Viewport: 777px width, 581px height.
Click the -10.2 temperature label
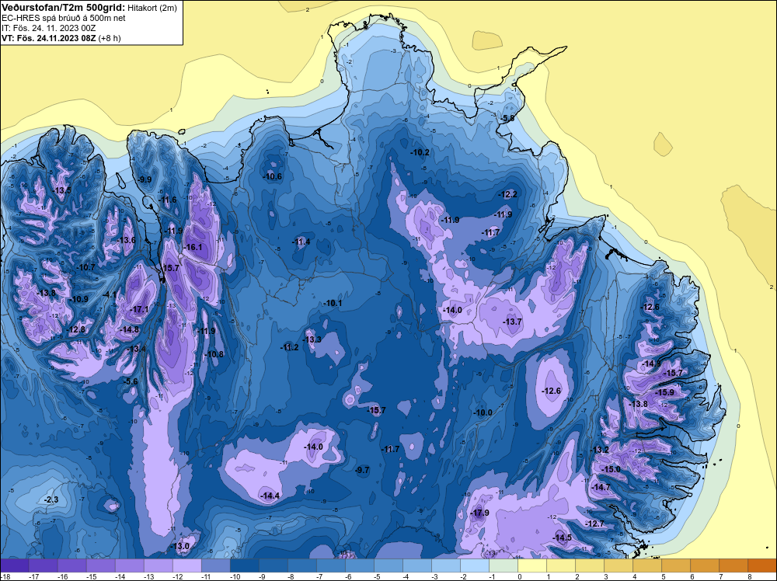420,152
